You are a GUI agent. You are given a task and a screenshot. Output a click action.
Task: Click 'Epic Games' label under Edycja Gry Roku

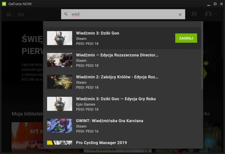point(85,104)
